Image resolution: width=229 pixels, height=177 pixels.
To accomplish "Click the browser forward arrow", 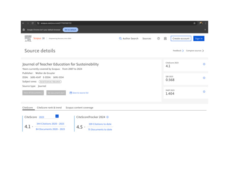I will pos(28,23).
